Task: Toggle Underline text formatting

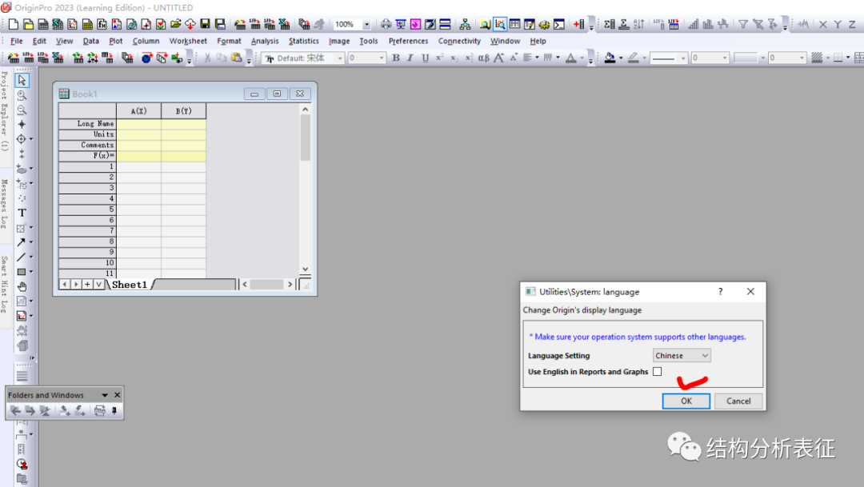Action: pos(425,58)
